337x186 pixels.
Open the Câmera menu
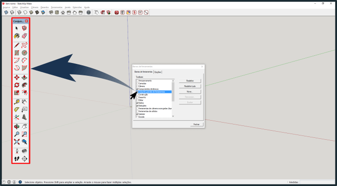click(34, 7)
